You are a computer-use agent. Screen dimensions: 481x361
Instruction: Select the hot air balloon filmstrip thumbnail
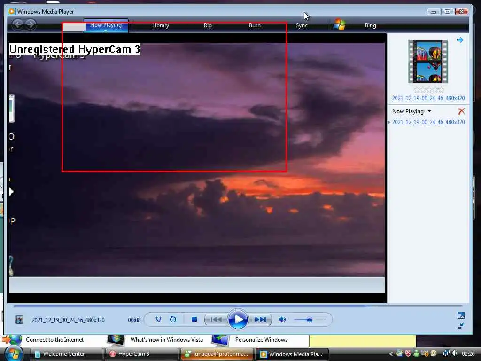pos(427,62)
